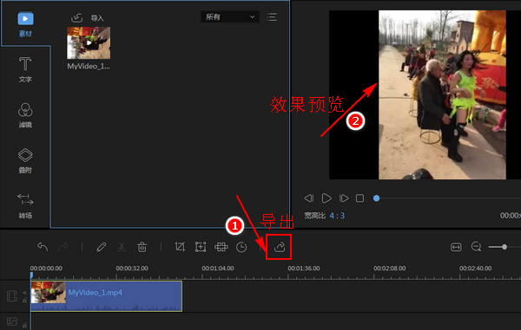Open the 叠附 overlays panel
521x330 pixels.
click(25, 161)
